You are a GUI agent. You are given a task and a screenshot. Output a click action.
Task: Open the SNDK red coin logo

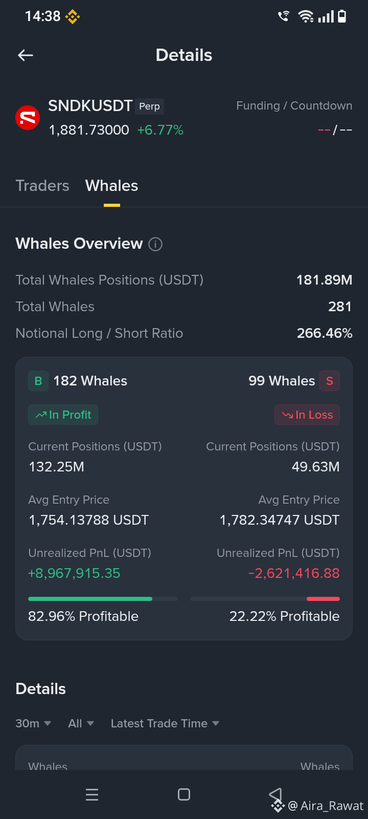point(28,118)
